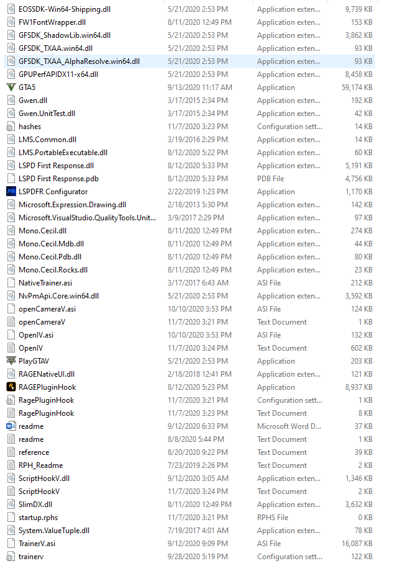Screen dimensions: 395x566
Task: Click the RPH_Readme text document icon
Action: click(x=11, y=465)
